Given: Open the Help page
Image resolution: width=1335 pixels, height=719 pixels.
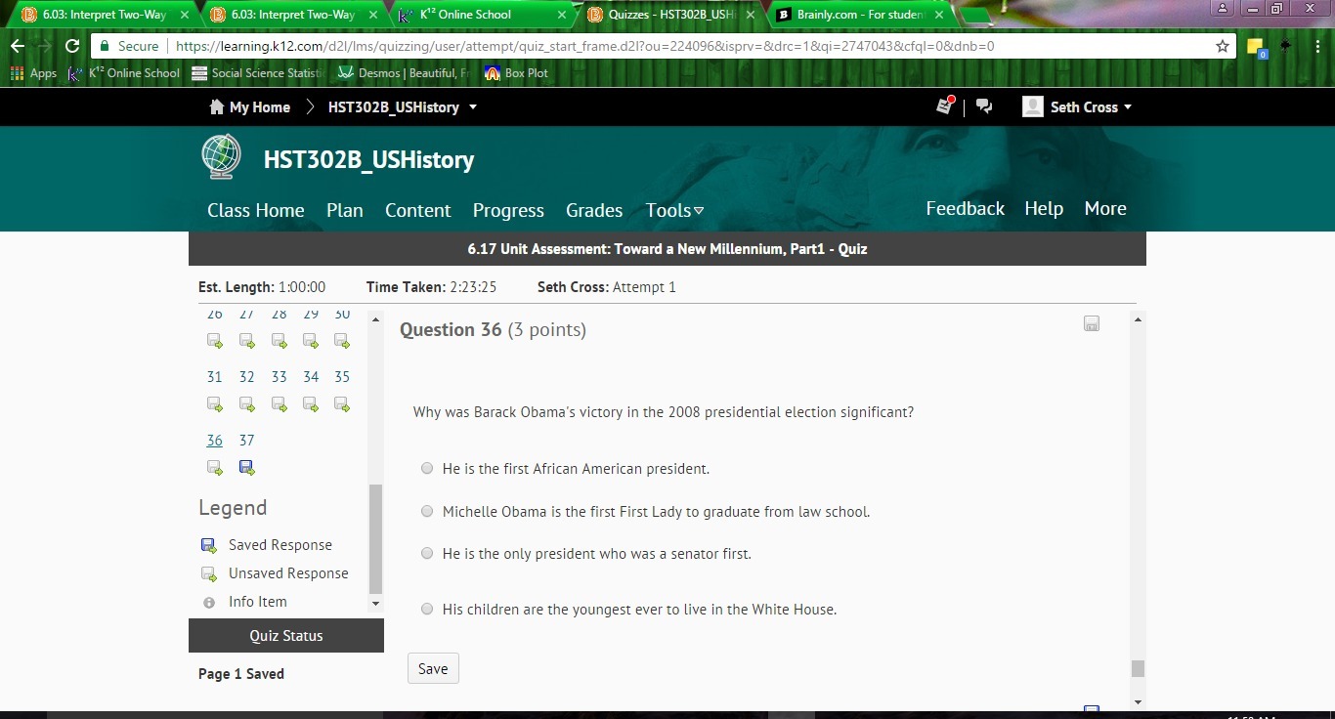Looking at the screenshot, I should tap(1044, 208).
